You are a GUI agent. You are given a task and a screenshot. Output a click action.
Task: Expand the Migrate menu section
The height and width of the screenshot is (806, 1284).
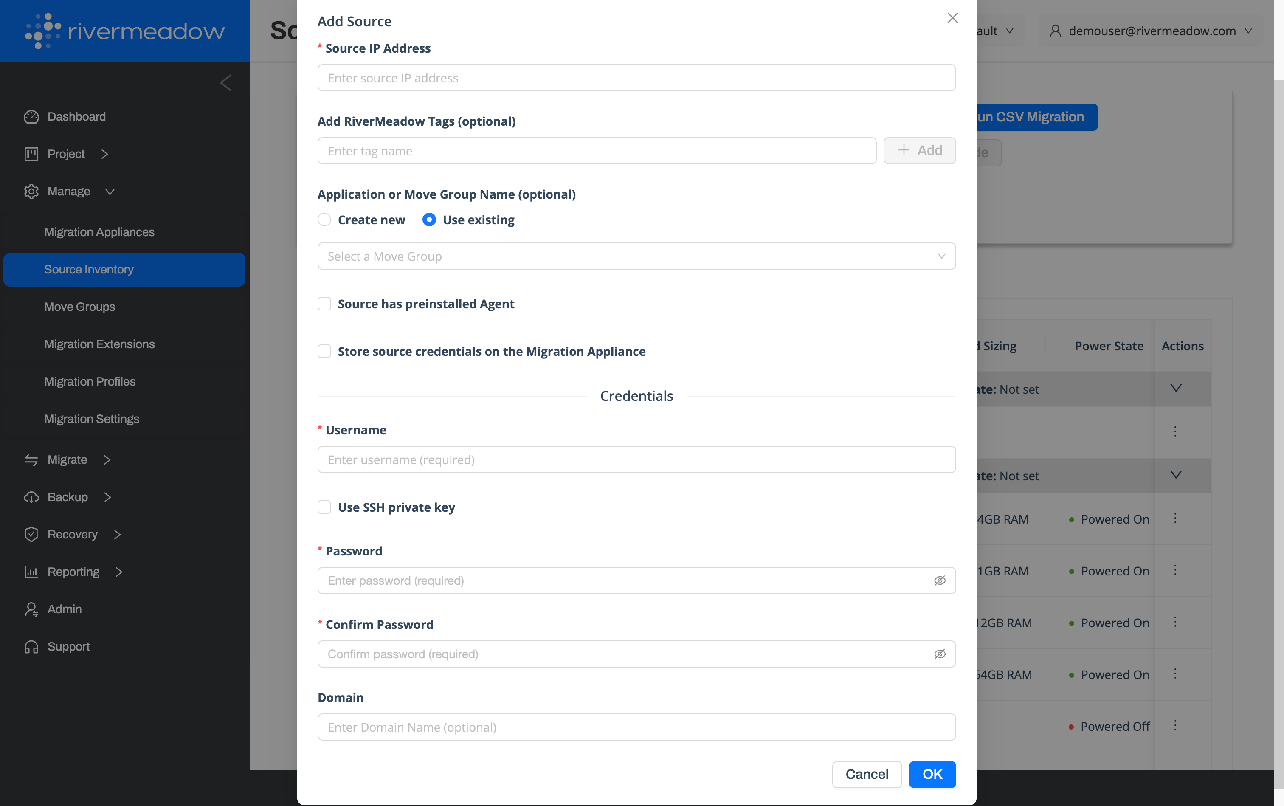(x=68, y=459)
